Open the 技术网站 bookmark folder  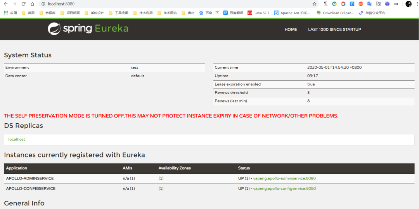pos(167,13)
